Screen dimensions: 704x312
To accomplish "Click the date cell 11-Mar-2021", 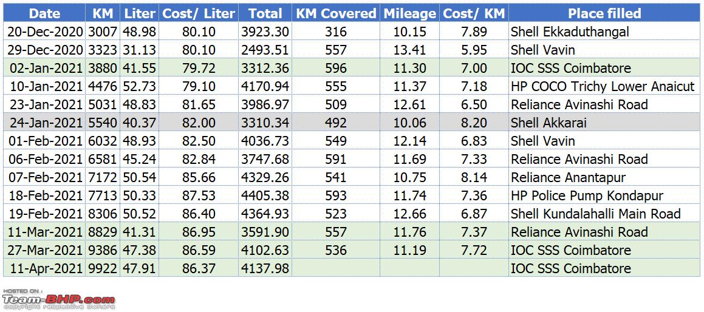I will coord(44,232).
